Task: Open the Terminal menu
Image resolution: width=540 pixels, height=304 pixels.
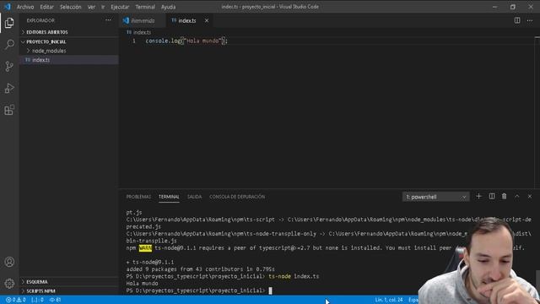Action: point(145,7)
